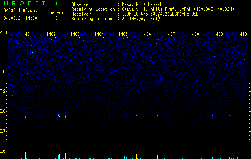Click the 'meteor' count label
Viewport: 251px width, 159px height.
tap(57, 12)
